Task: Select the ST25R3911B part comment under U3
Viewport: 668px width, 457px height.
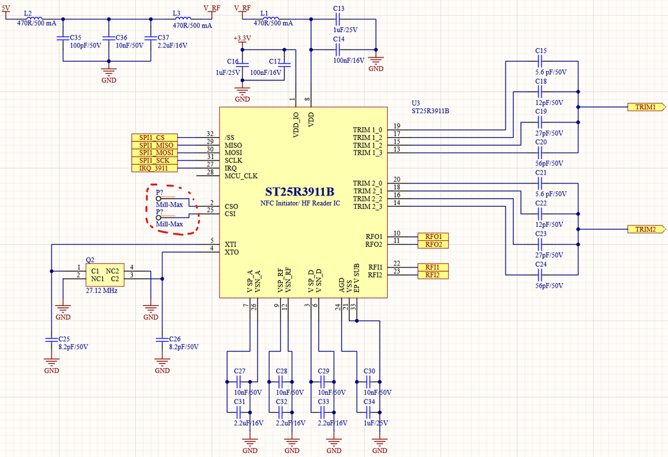Action: pyautogui.click(x=430, y=111)
